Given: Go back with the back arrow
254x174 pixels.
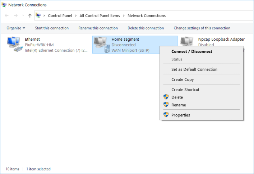Looking at the screenshot, I should (x=7, y=16).
